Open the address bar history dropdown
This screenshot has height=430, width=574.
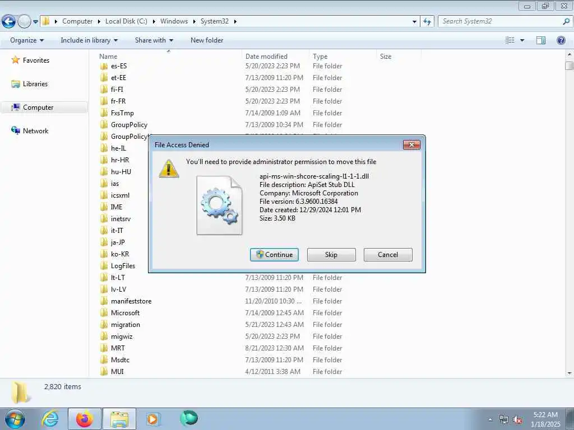414,22
